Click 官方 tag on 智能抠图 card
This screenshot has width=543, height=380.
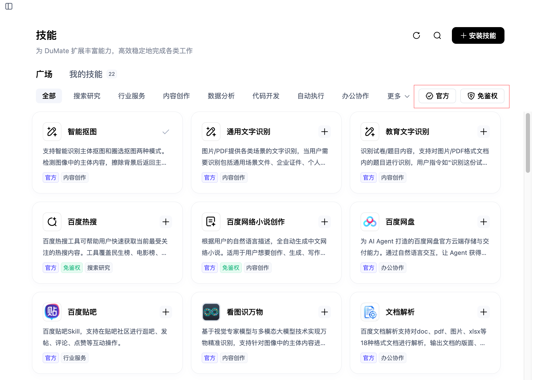[x=51, y=177]
